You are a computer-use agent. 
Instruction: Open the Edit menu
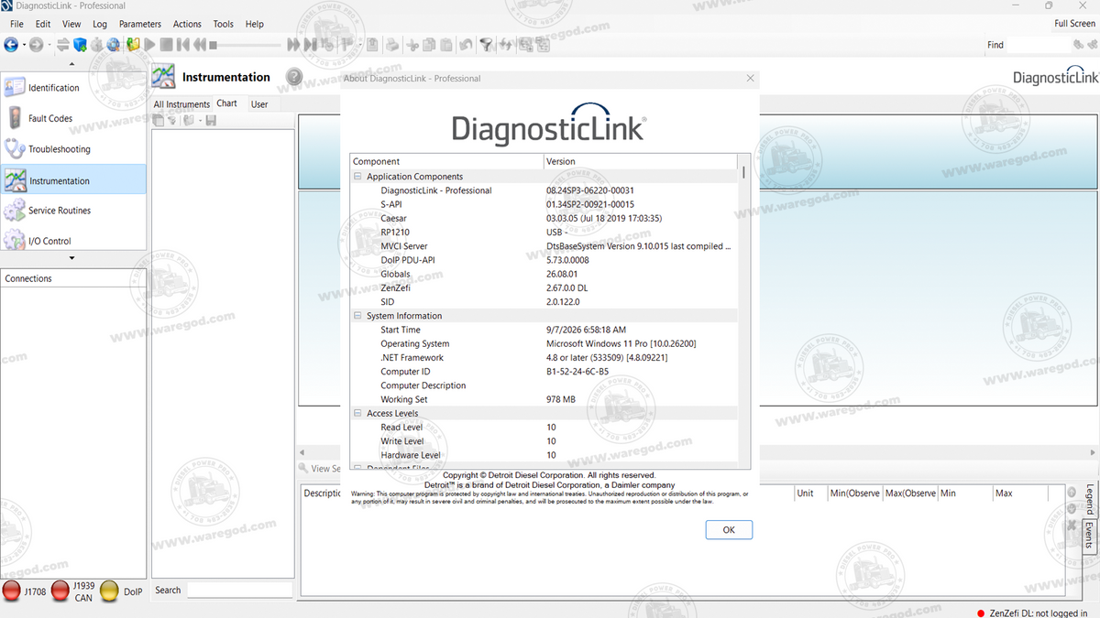pyautogui.click(x=43, y=24)
